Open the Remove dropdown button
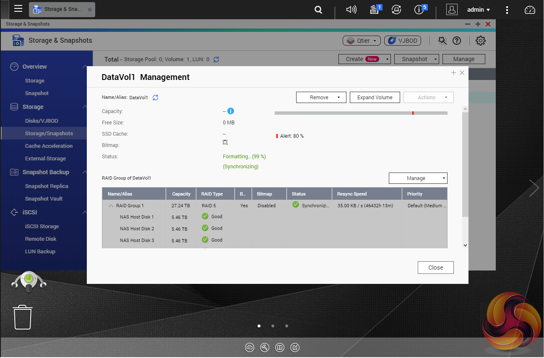Image resolution: width=544 pixels, height=358 pixels. (321, 98)
